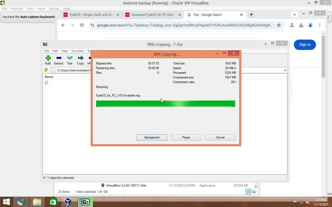
Task: Click the "25 items" status text
Action: point(64,192)
